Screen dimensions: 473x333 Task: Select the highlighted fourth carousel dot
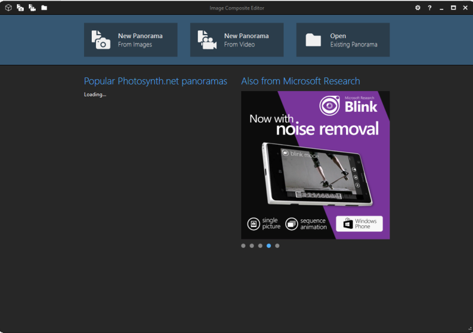(269, 246)
